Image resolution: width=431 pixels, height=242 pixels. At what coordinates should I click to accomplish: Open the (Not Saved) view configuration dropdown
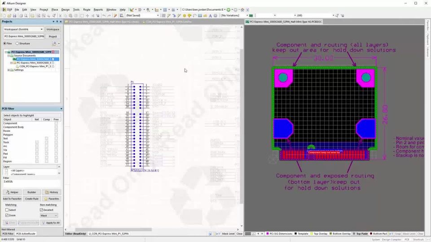point(158,16)
